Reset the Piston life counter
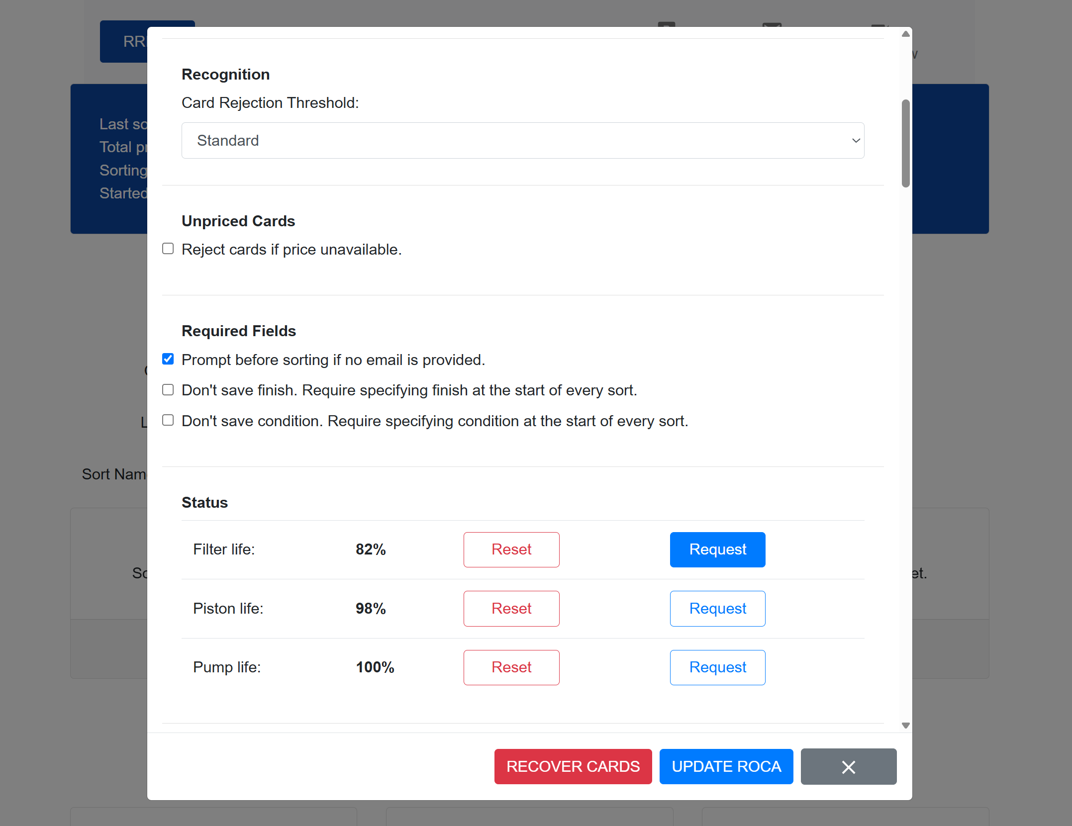Screen dimensions: 1072x826 click(x=511, y=608)
